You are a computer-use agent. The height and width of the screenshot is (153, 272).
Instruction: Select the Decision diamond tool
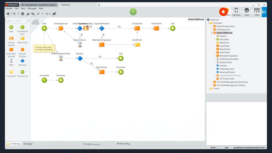pos(22,62)
